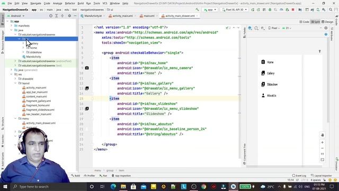Click the Windows Start button

point(5,186)
